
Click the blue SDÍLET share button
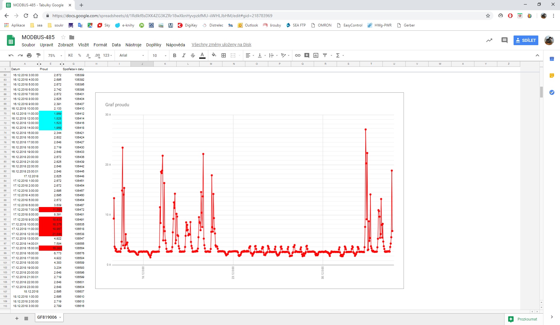pos(526,40)
